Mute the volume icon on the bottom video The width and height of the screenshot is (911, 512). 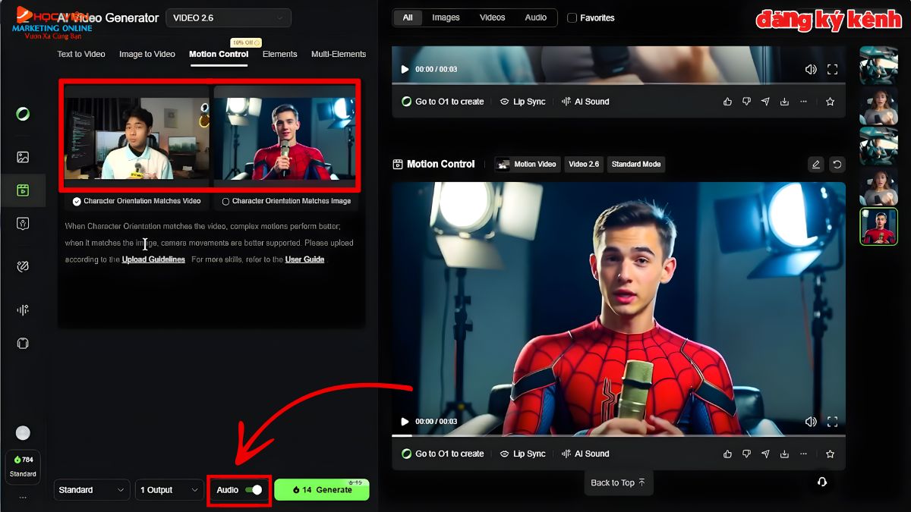click(810, 421)
